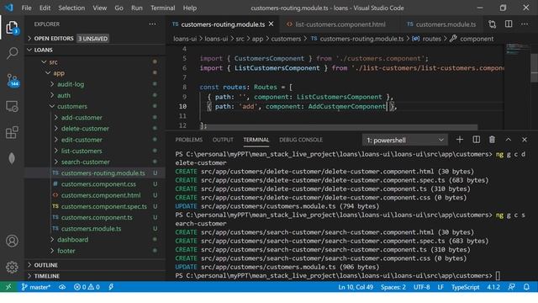Screen dimensions: 538x303
Task: Select the terminal shell dropdown '1: powershell'
Action: tap(405, 141)
